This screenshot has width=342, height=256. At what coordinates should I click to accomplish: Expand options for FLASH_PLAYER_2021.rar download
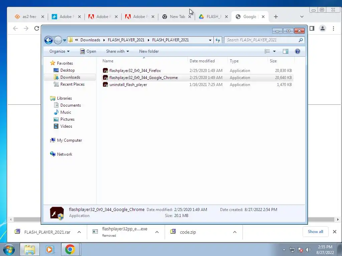(79, 232)
